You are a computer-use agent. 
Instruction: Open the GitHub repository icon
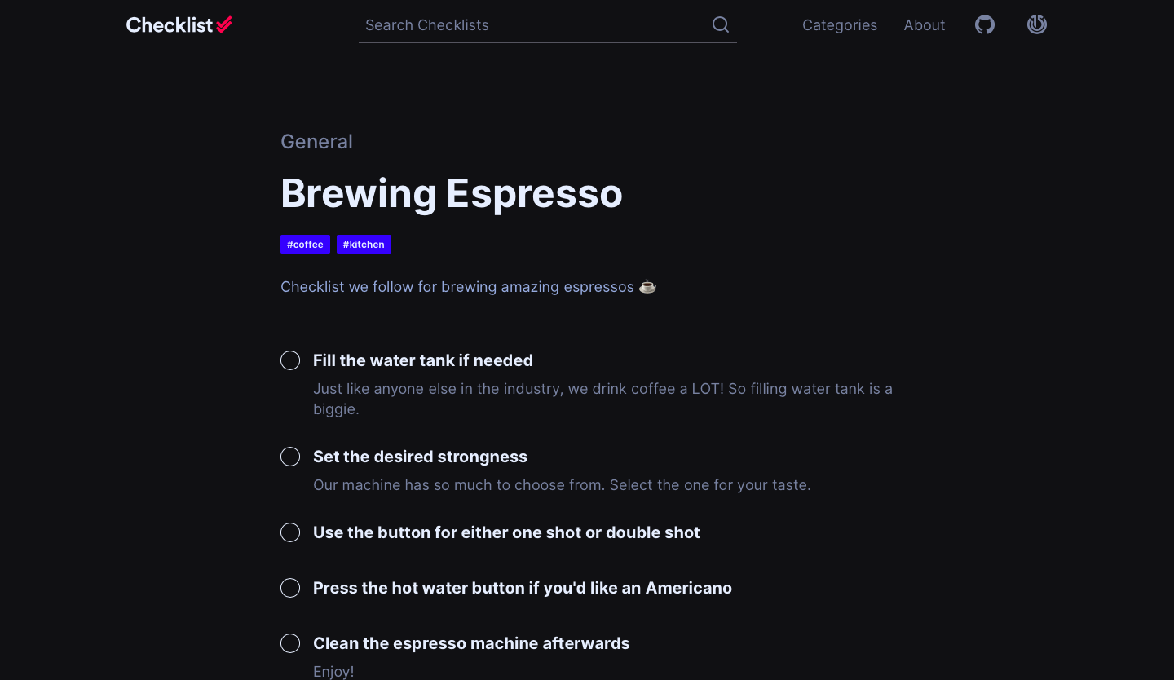(985, 25)
